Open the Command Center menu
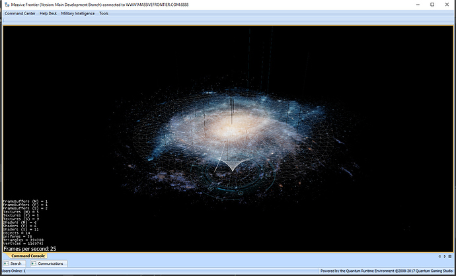 tap(20, 13)
